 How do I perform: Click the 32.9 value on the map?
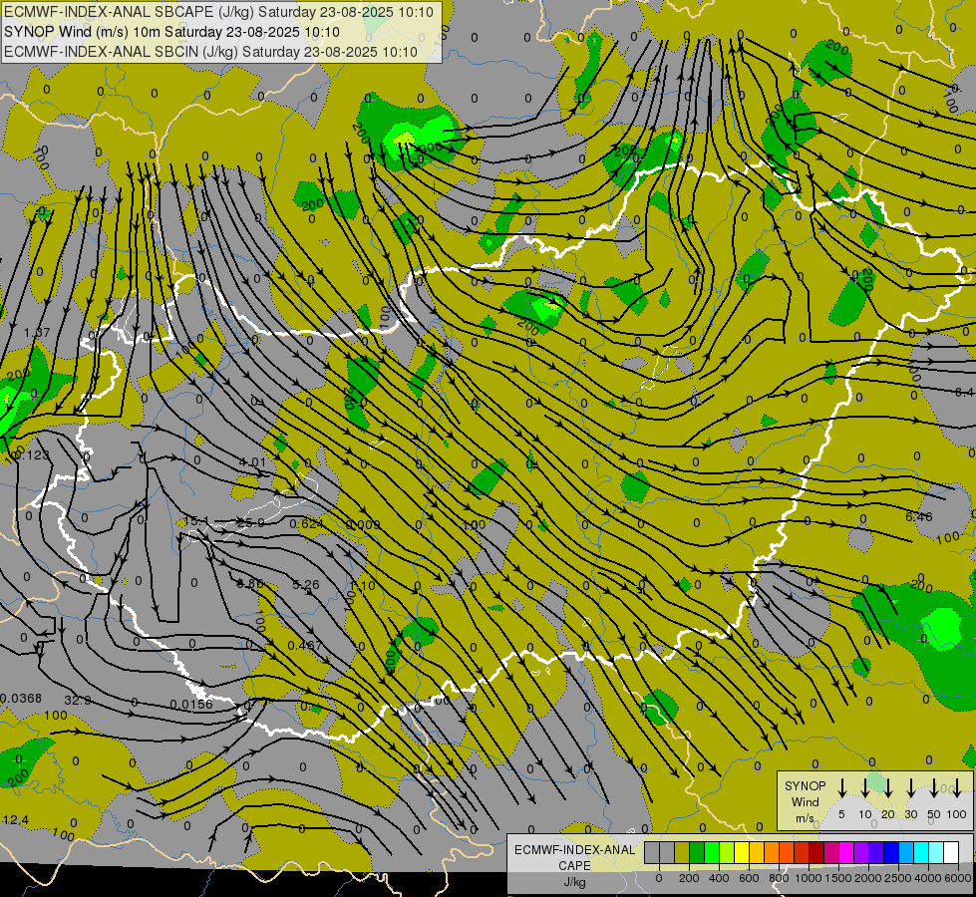pos(78,701)
